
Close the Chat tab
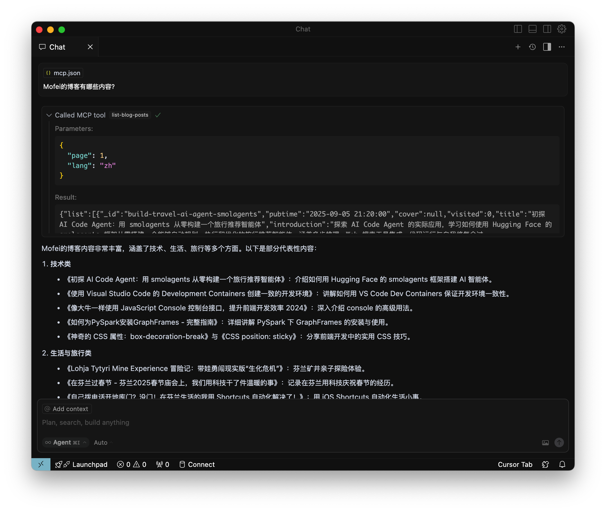pyautogui.click(x=90, y=47)
